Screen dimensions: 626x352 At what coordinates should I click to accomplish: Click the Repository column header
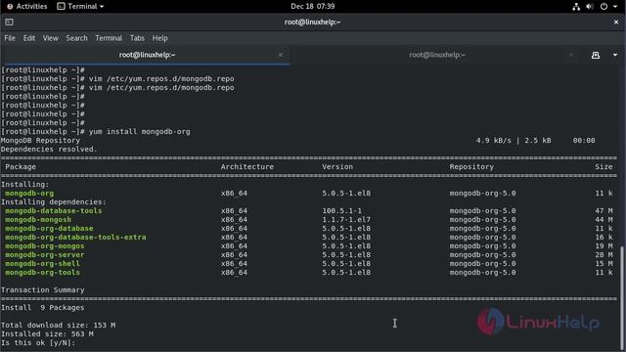[471, 167]
